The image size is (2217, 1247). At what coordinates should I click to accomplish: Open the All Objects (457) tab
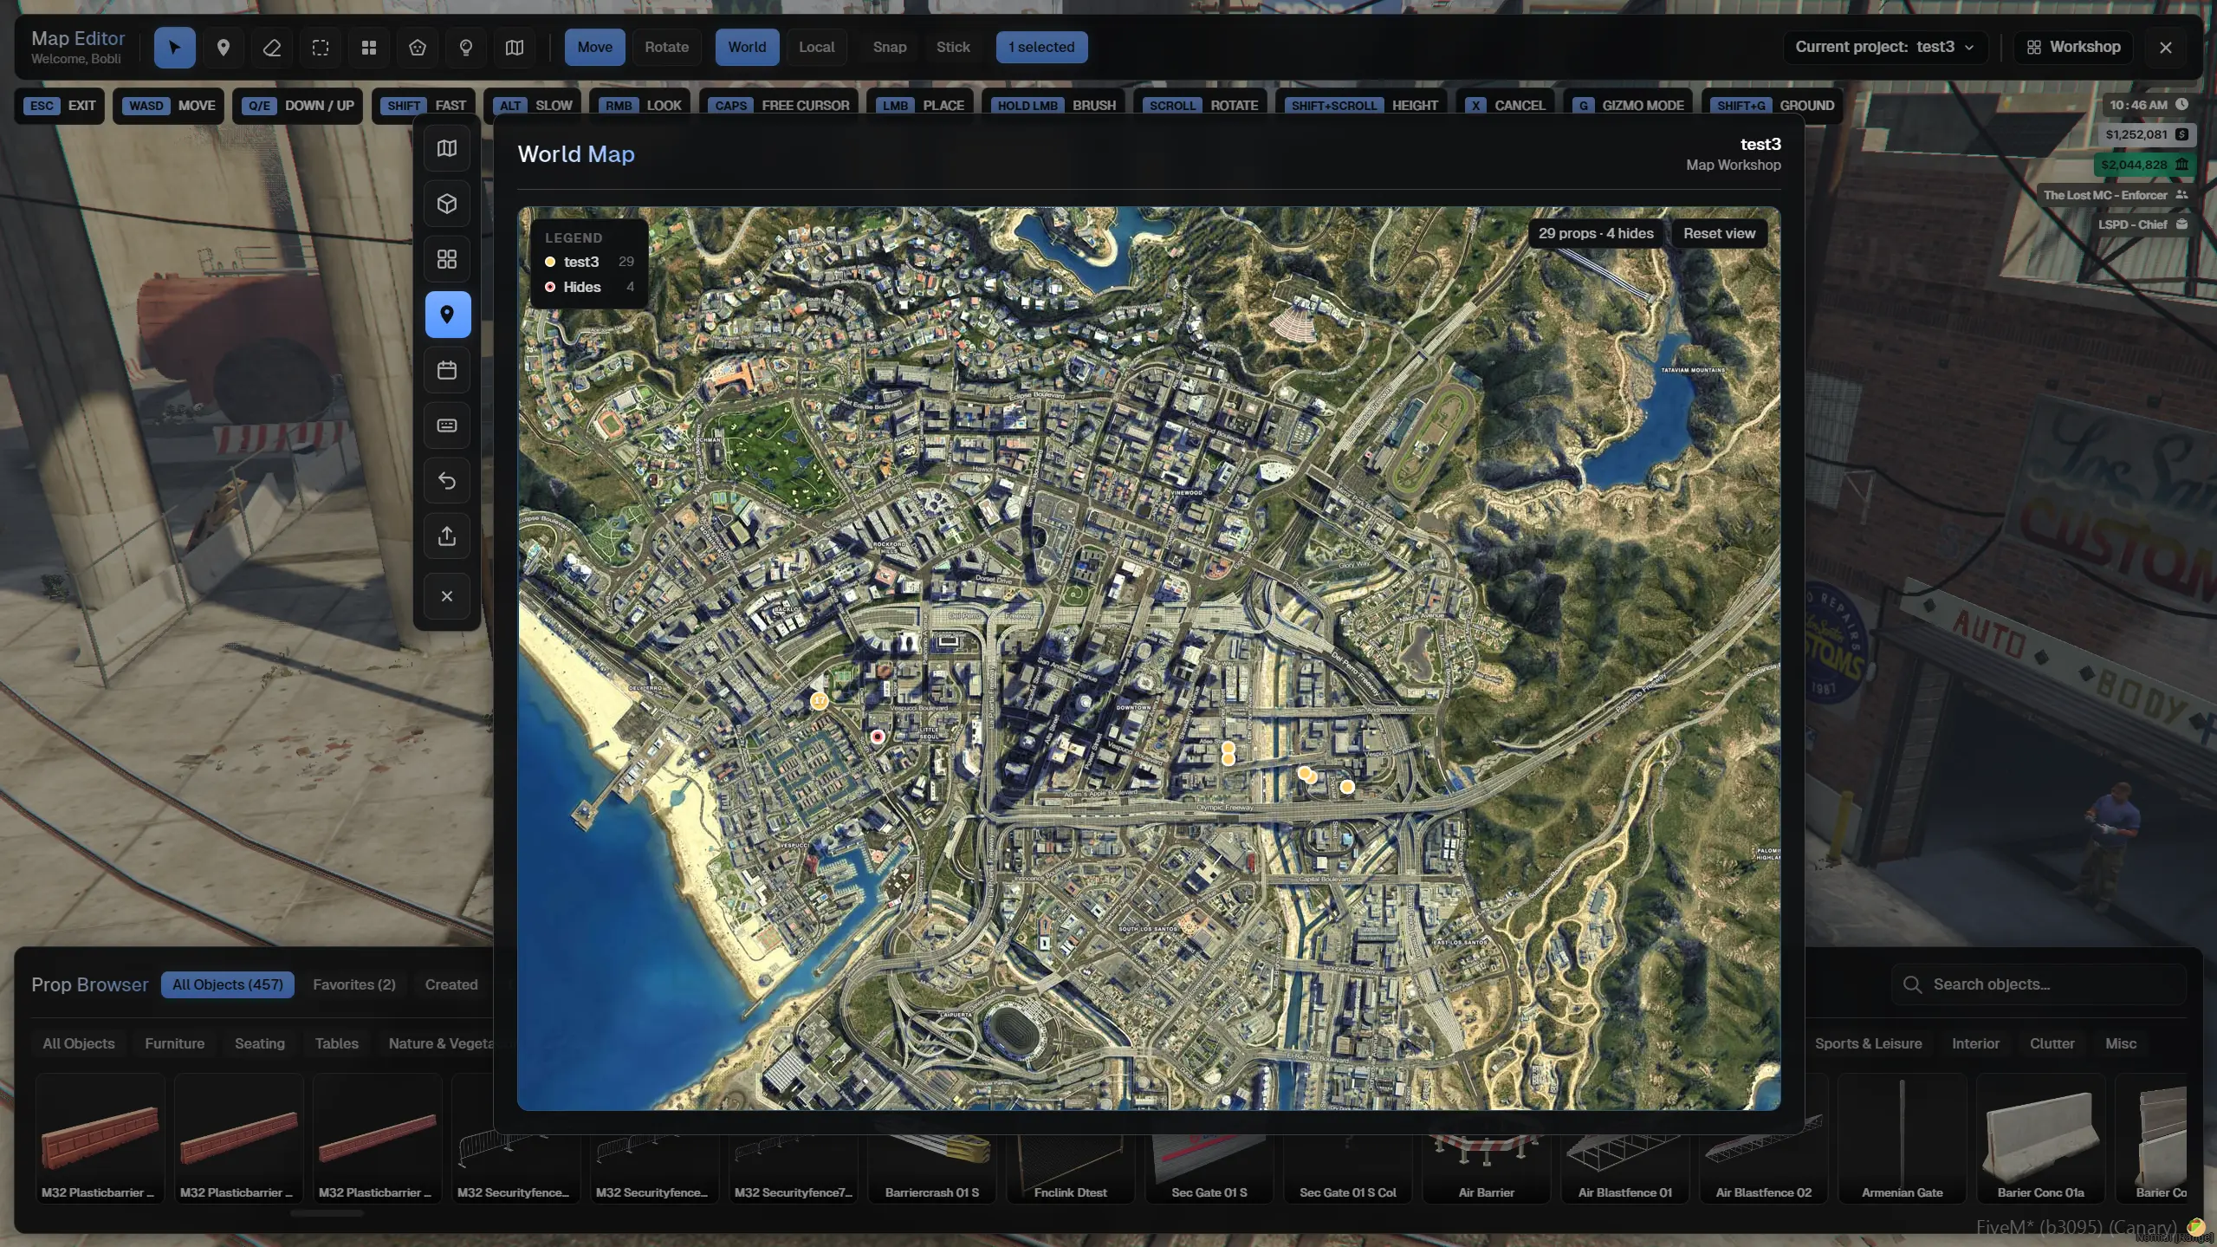click(227, 985)
